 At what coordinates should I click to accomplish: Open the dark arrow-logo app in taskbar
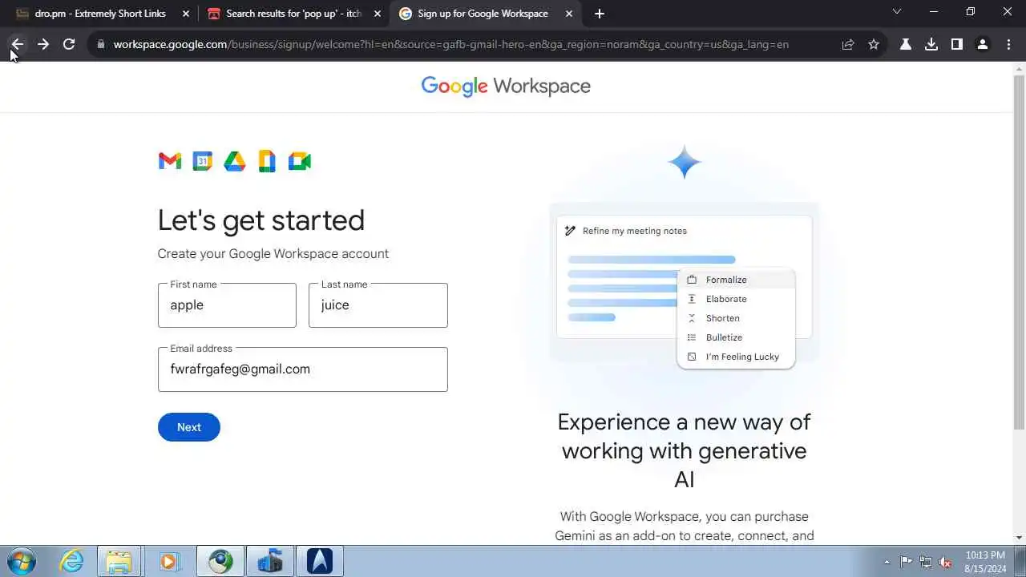coord(320,561)
